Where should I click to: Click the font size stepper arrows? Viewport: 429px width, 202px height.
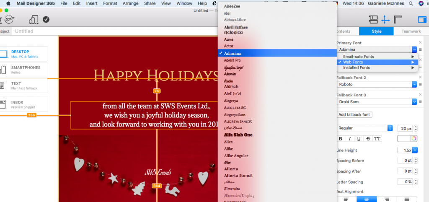[416, 128]
